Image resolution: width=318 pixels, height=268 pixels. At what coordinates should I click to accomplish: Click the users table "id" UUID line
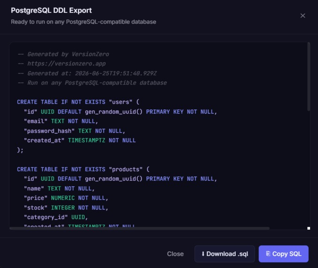[121, 112]
